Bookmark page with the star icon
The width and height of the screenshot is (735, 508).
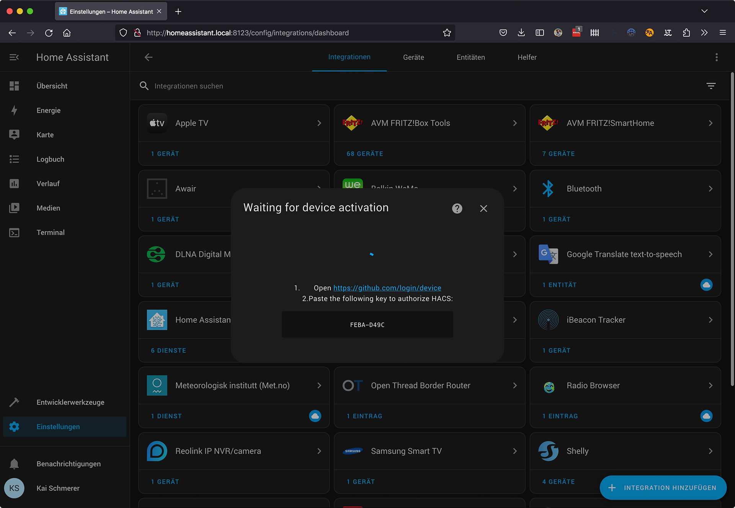[447, 33]
